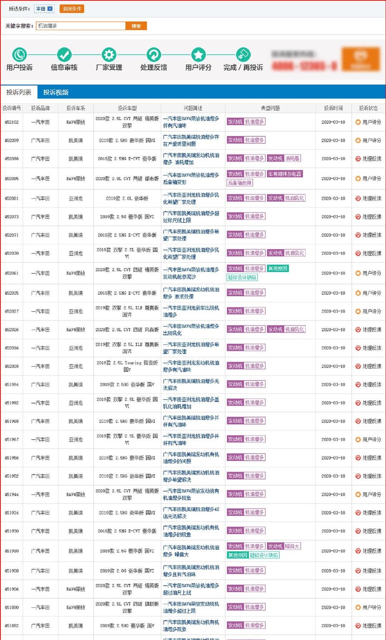Click the 处理反馈 status icon for 452071
Viewport: 386px width, 640px height.
click(358, 235)
